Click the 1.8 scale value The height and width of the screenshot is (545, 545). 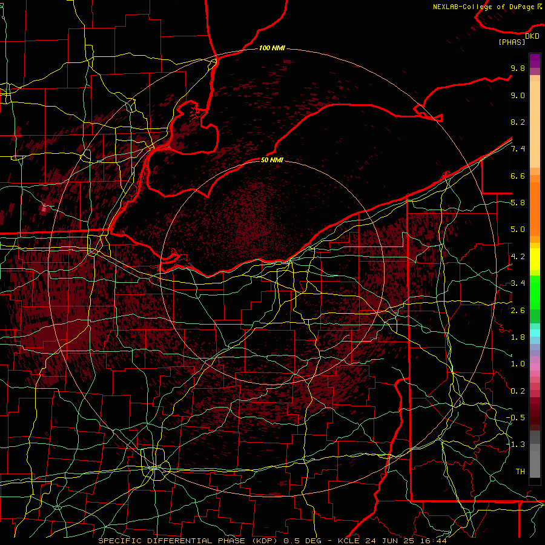click(518, 337)
